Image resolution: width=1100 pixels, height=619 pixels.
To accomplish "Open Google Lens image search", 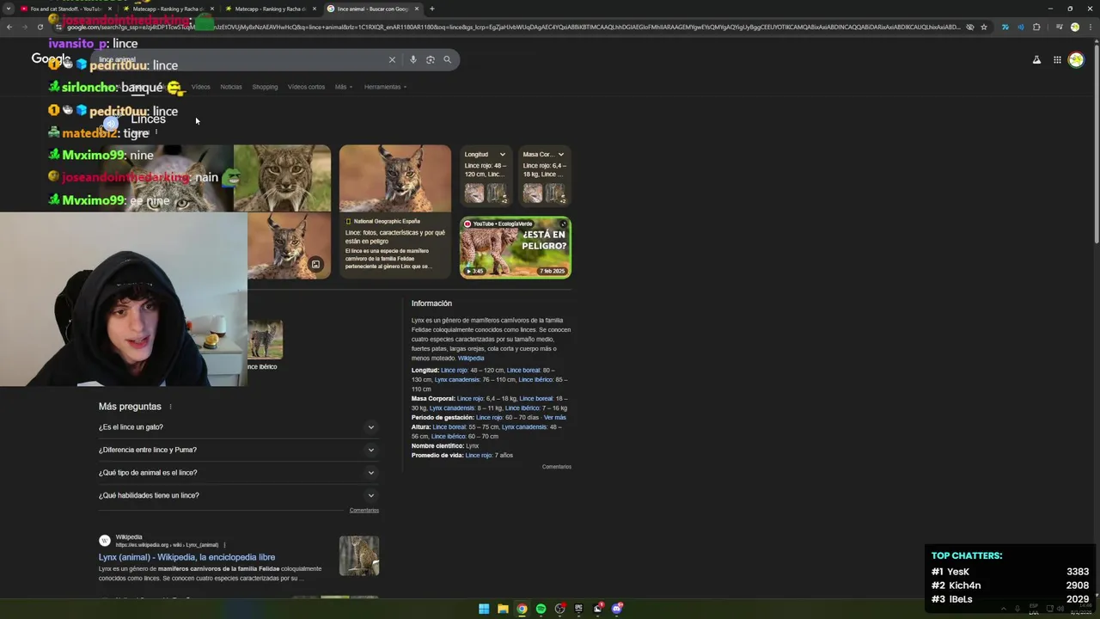I will [x=431, y=59].
